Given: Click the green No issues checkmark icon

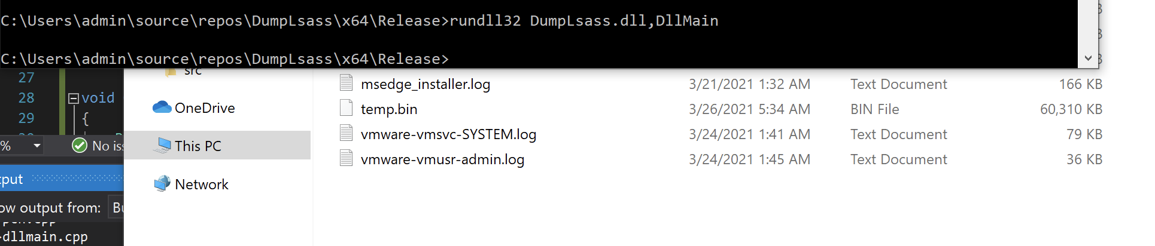Looking at the screenshot, I should [x=80, y=146].
